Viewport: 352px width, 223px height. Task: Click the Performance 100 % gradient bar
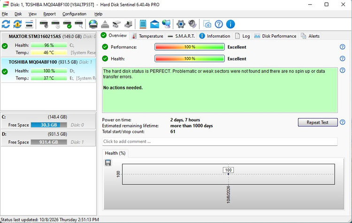[190, 47]
